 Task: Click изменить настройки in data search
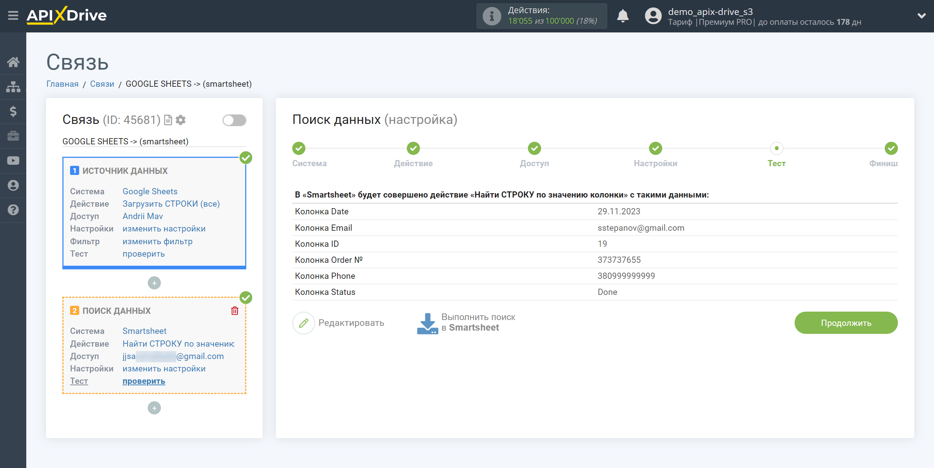tap(164, 368)
